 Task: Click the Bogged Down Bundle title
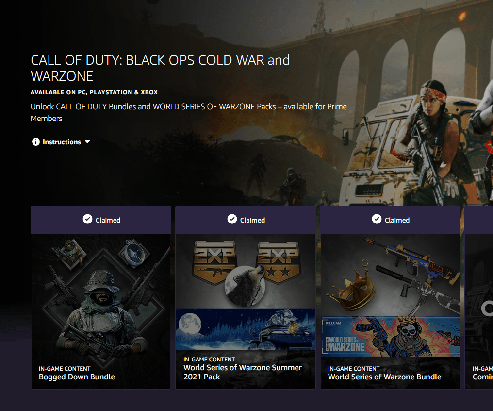pyautogui.click(x=77, y=377)
